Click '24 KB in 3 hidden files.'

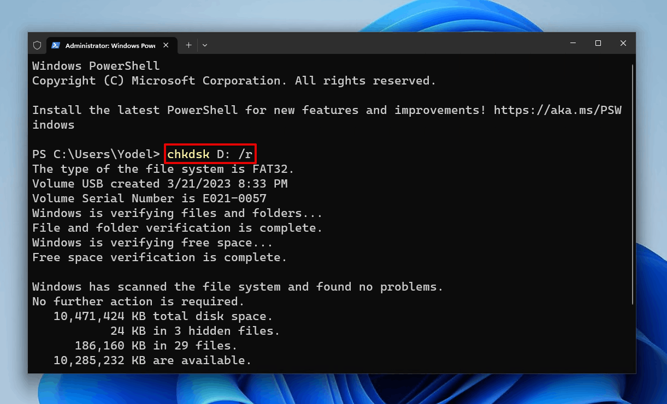coord(195,331)
